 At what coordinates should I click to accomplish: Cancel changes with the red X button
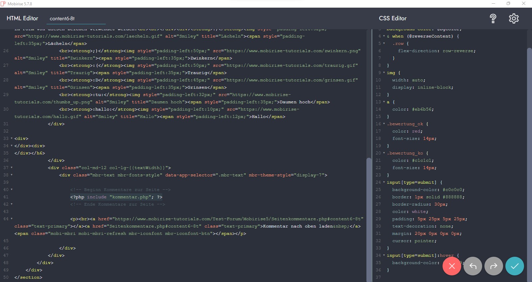pos(452,266)
